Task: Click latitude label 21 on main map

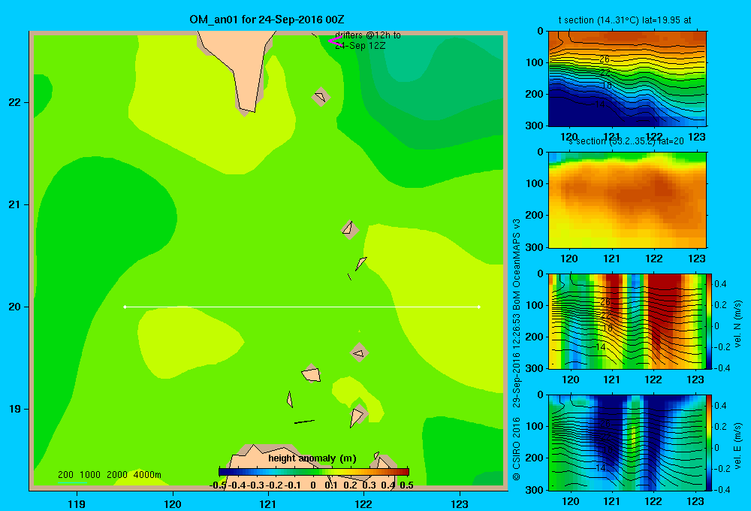Action: (15, 204)
